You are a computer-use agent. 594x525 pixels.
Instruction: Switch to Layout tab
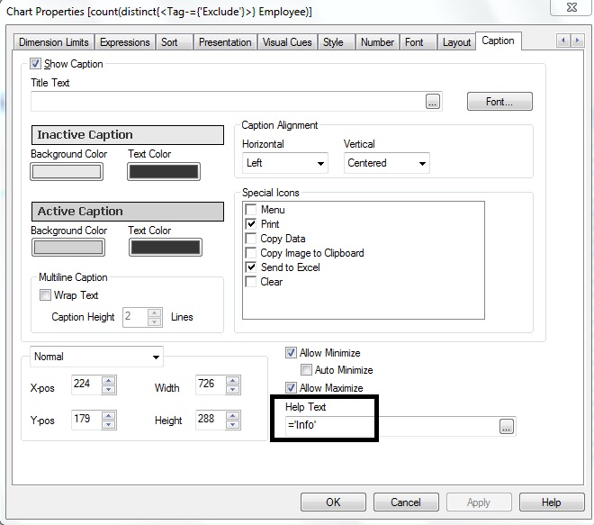(456, 42)
